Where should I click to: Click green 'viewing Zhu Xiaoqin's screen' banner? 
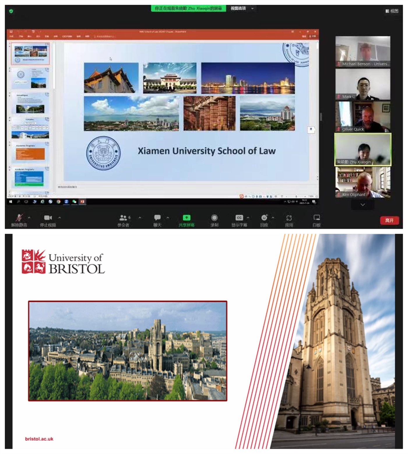[x=188, y=8]
